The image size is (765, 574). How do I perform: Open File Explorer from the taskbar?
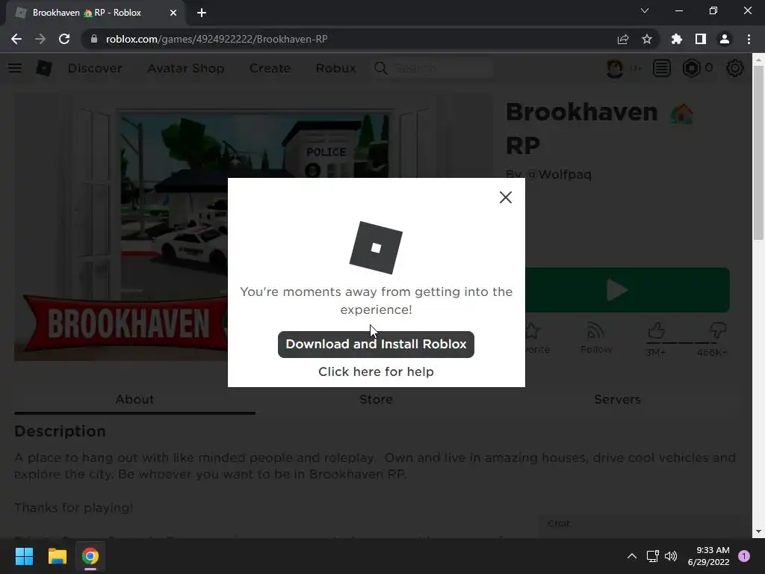(x=57, y=556)
